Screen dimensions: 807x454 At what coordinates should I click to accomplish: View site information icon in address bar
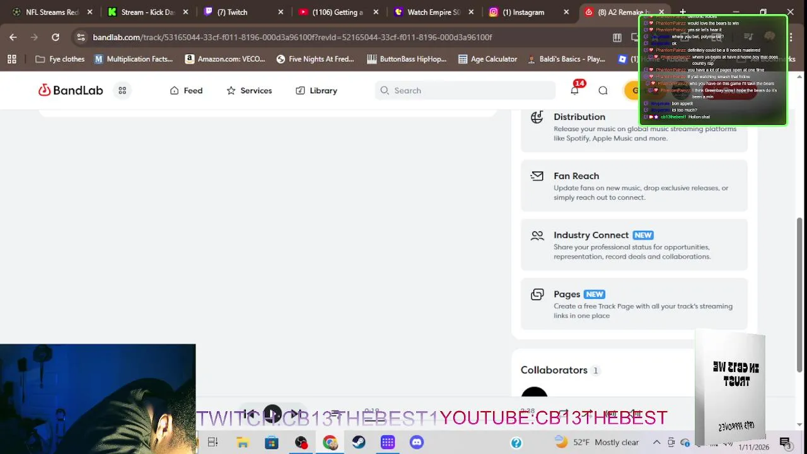[81, 37]
